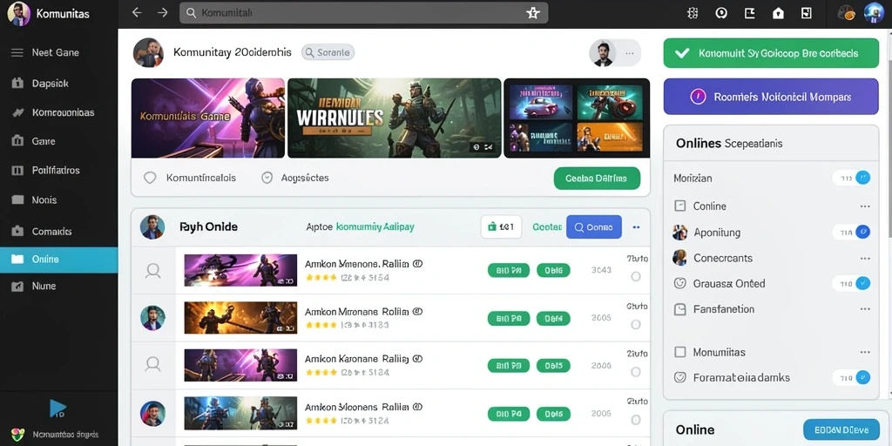Screen dimensions: 892x446
Task: Click the Wirrnudes banner thumbnail
Action: 395,118
